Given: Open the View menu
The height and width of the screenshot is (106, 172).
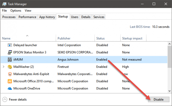Looking at the screenshot, I should [x=28, y=10].
